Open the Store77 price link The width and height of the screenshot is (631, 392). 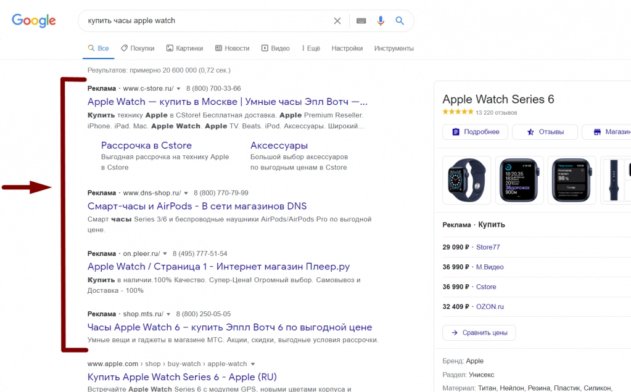click(488, 247)
